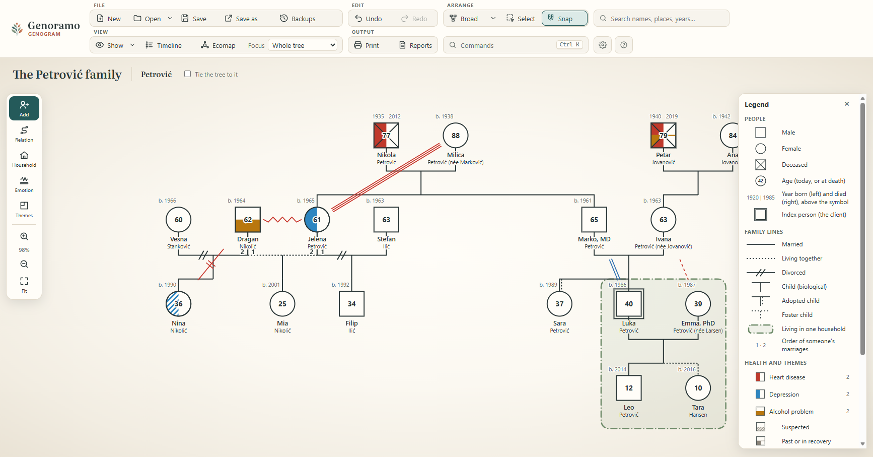Zoom in on the genogram
Image resolution: width=873 pixels, height=457 pixels.
(24, 236)
